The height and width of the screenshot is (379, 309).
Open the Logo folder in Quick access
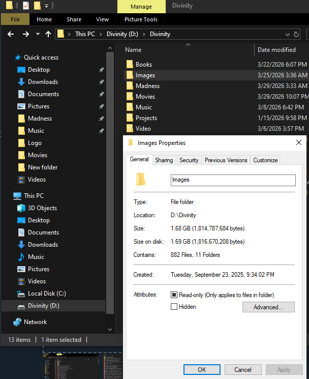click(x=35, y=143)
